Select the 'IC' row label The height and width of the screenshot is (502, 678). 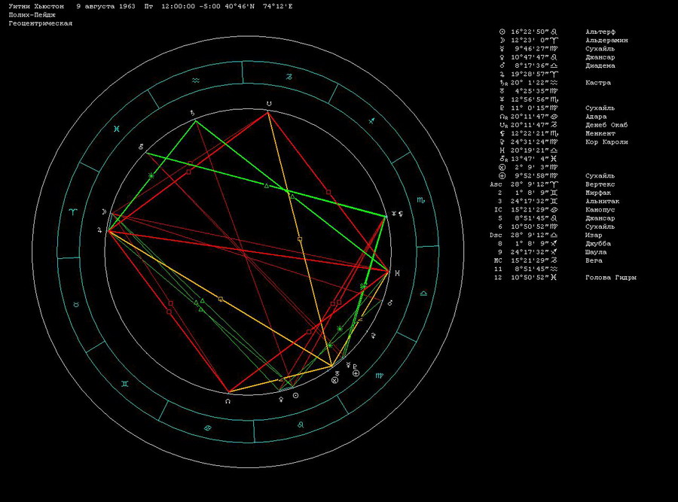[x=498, y=209]
